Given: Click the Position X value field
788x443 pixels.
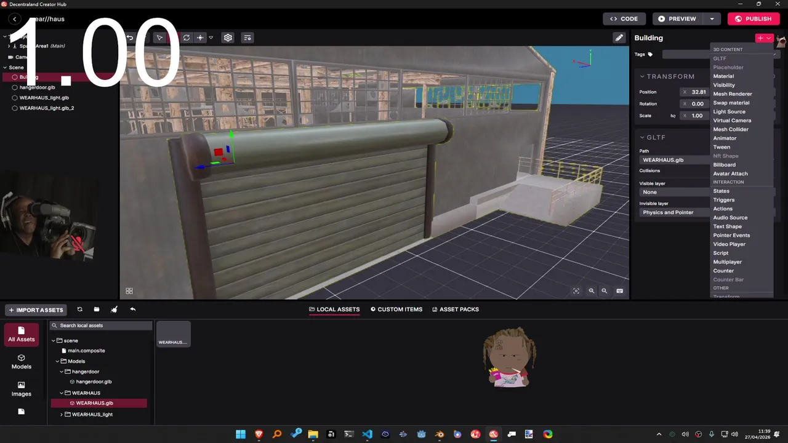Looking at the screenshot, I should pyautogui.click(x=694, y=92).
